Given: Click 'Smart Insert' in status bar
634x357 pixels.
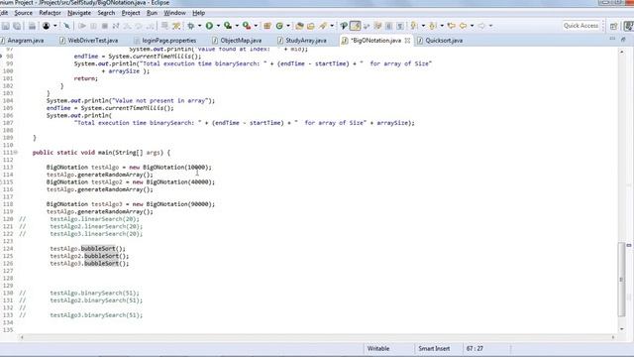Looking at the screenshot, I should pos(434,348).
